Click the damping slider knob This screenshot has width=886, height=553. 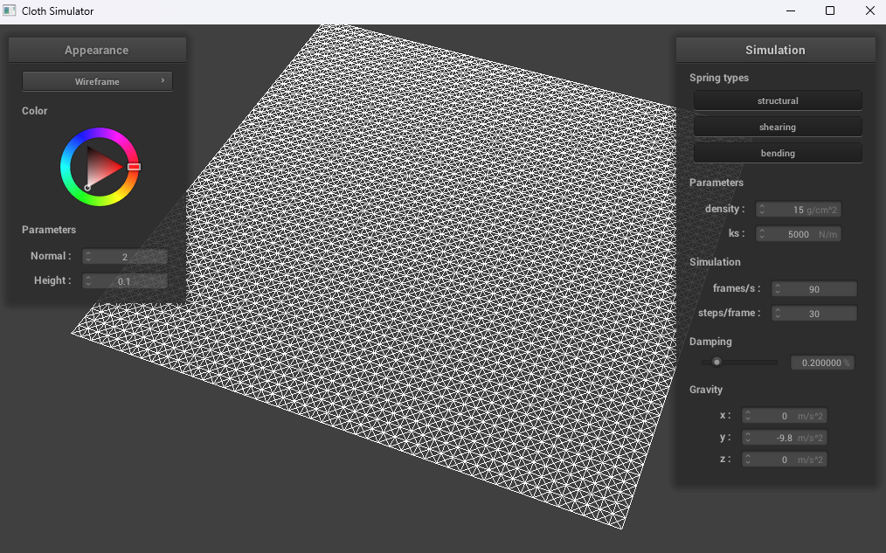716,362
